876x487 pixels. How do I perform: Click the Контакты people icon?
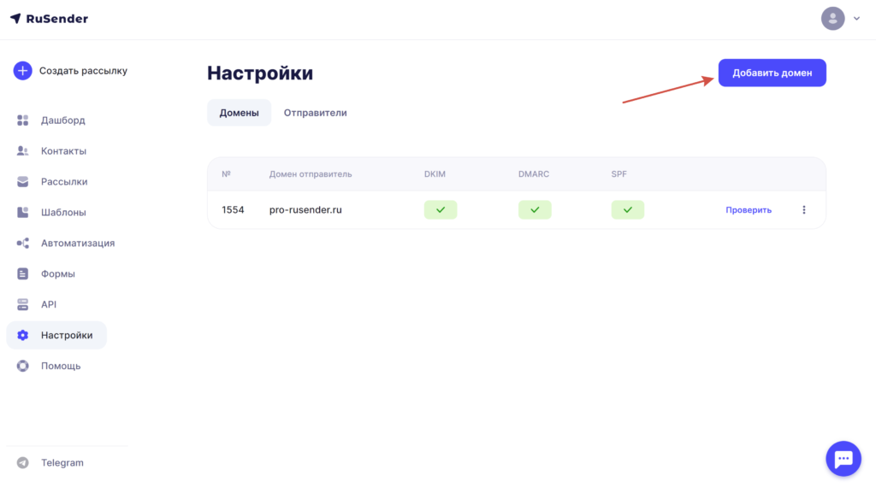(22, 151)
